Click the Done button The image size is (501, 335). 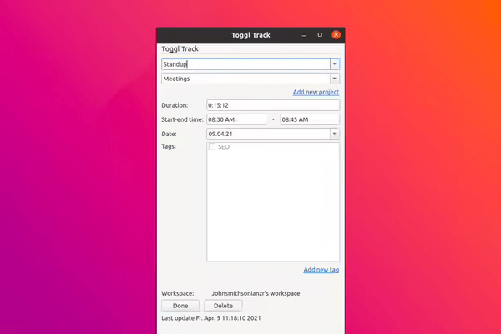180,306
